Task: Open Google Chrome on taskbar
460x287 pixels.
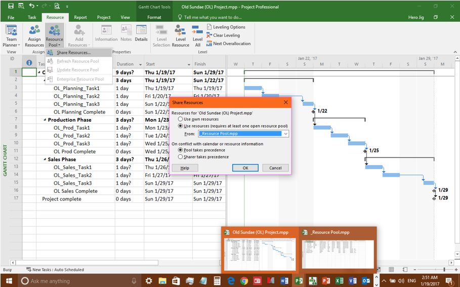Action: coord(244,281)
